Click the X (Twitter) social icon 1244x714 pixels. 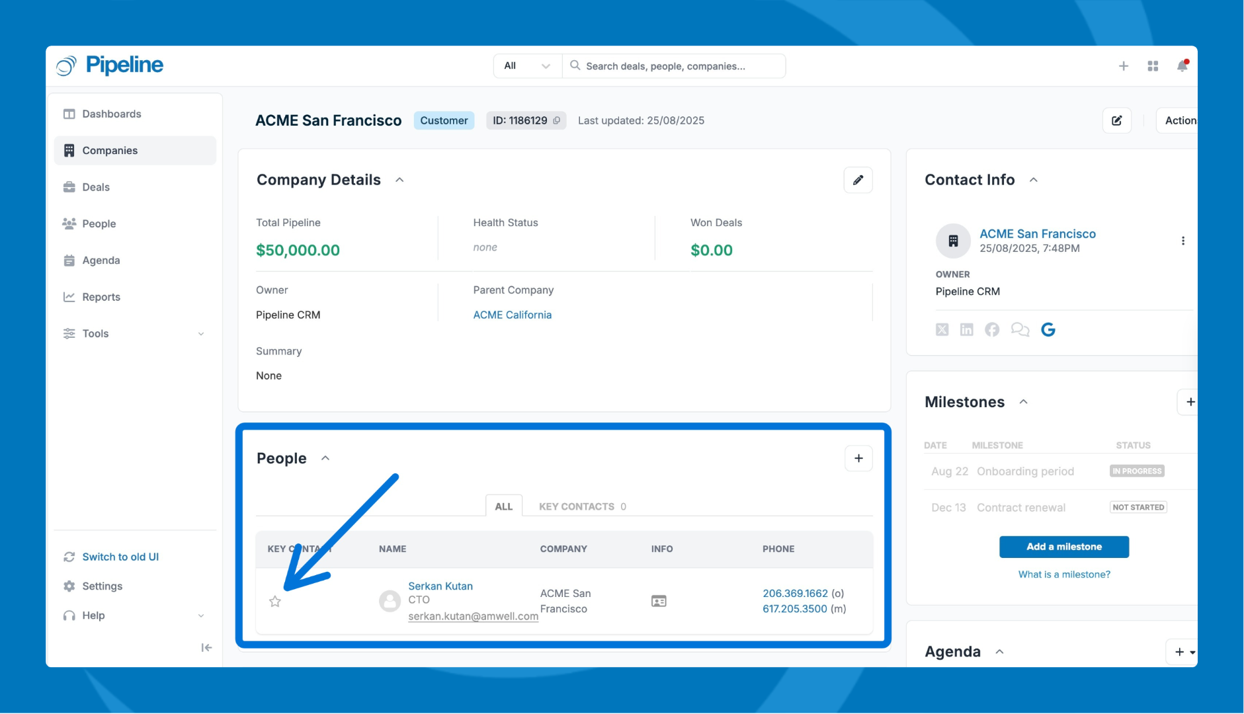coord(942,329)
